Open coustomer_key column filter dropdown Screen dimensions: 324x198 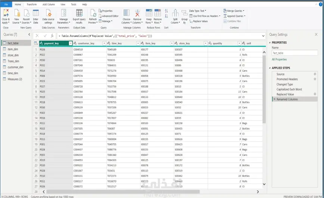coord(104,43)
